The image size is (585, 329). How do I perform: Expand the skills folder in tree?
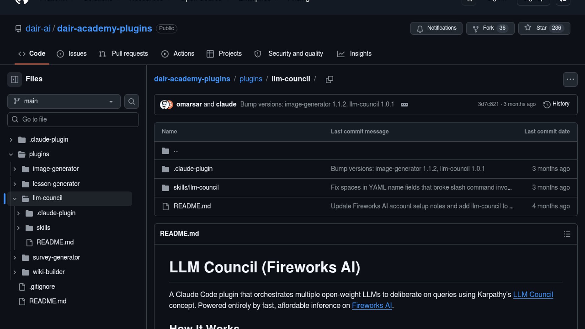(x=18, y=228)
